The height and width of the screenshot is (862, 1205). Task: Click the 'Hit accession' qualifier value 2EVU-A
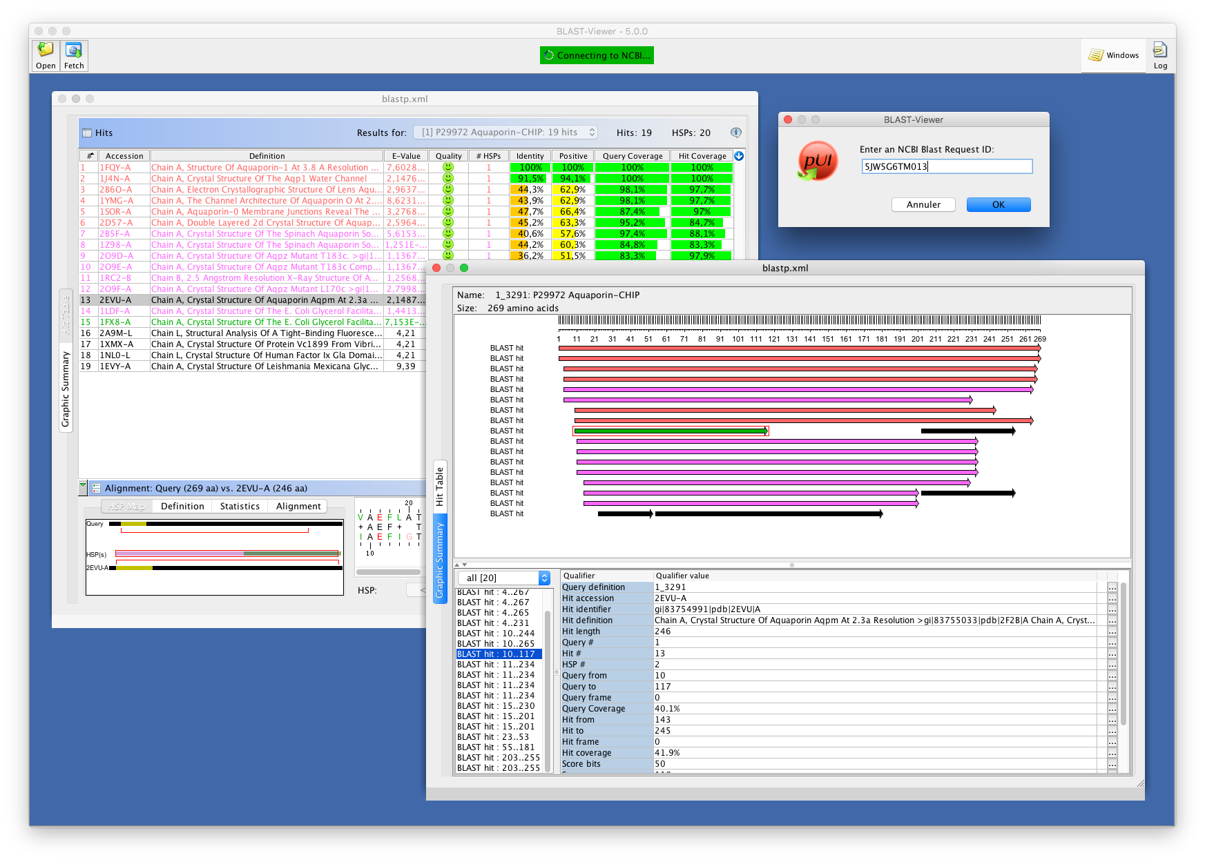tap(875, 598)
